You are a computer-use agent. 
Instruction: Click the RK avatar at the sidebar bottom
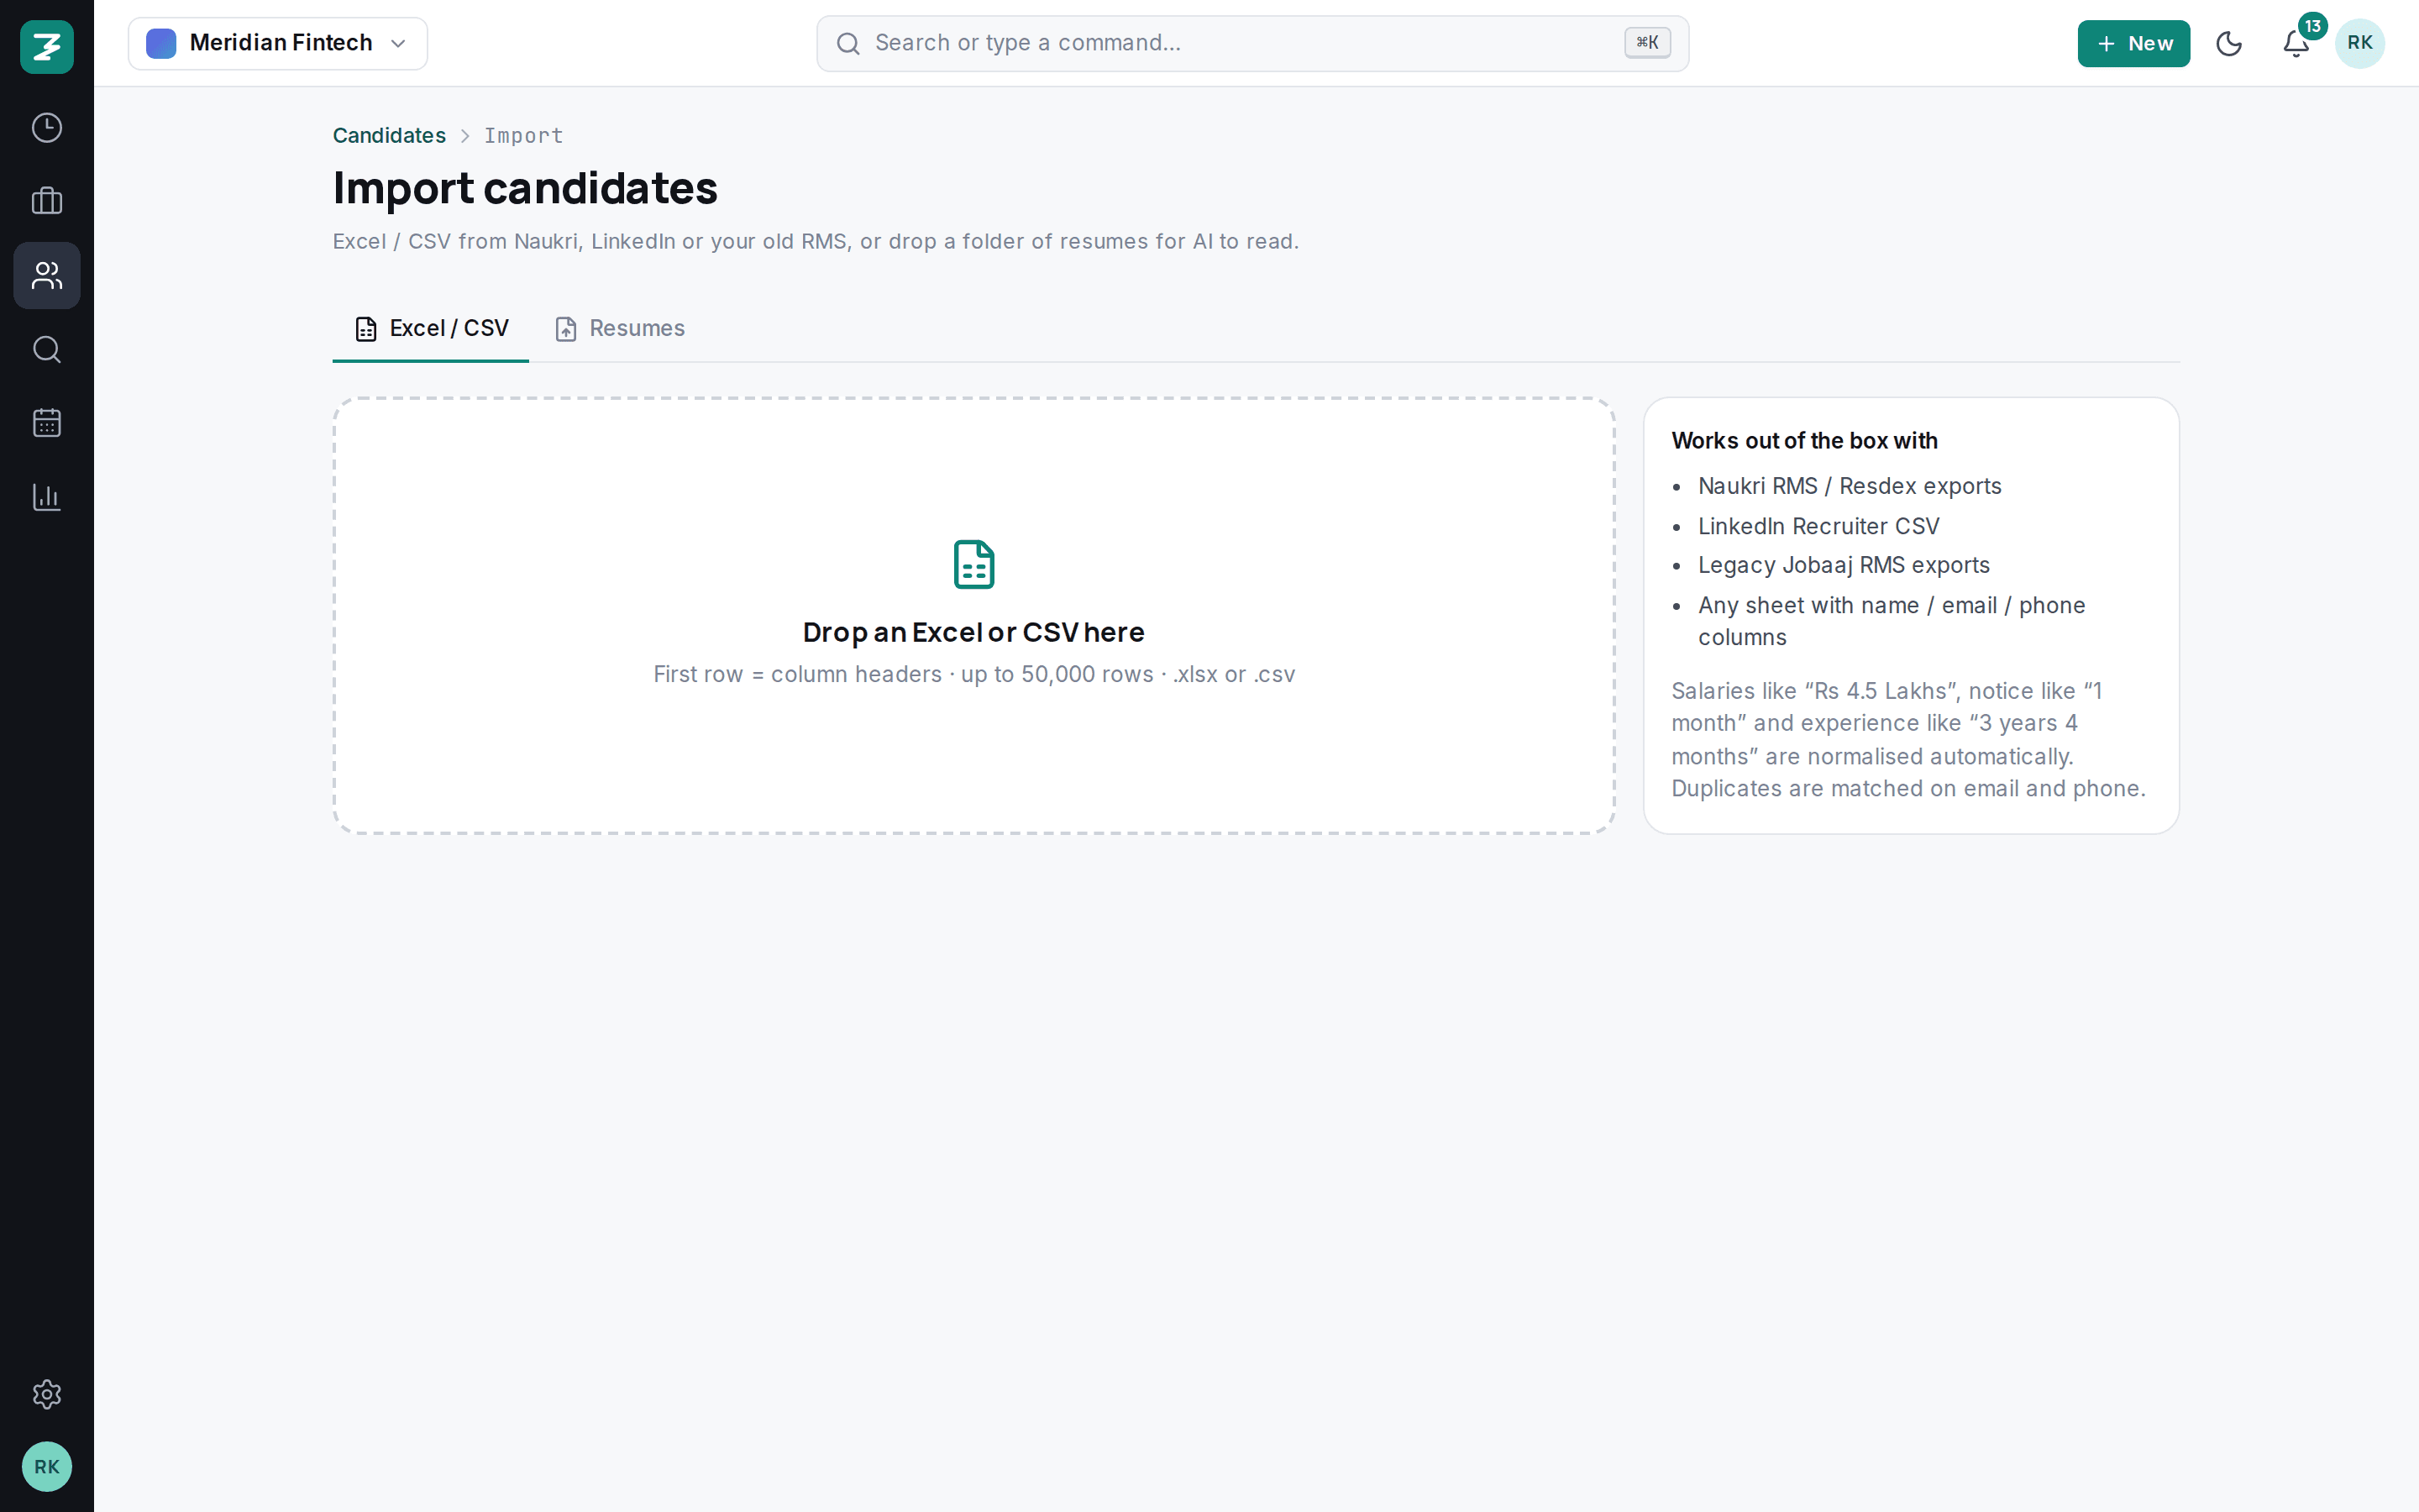pos(47,1467)
